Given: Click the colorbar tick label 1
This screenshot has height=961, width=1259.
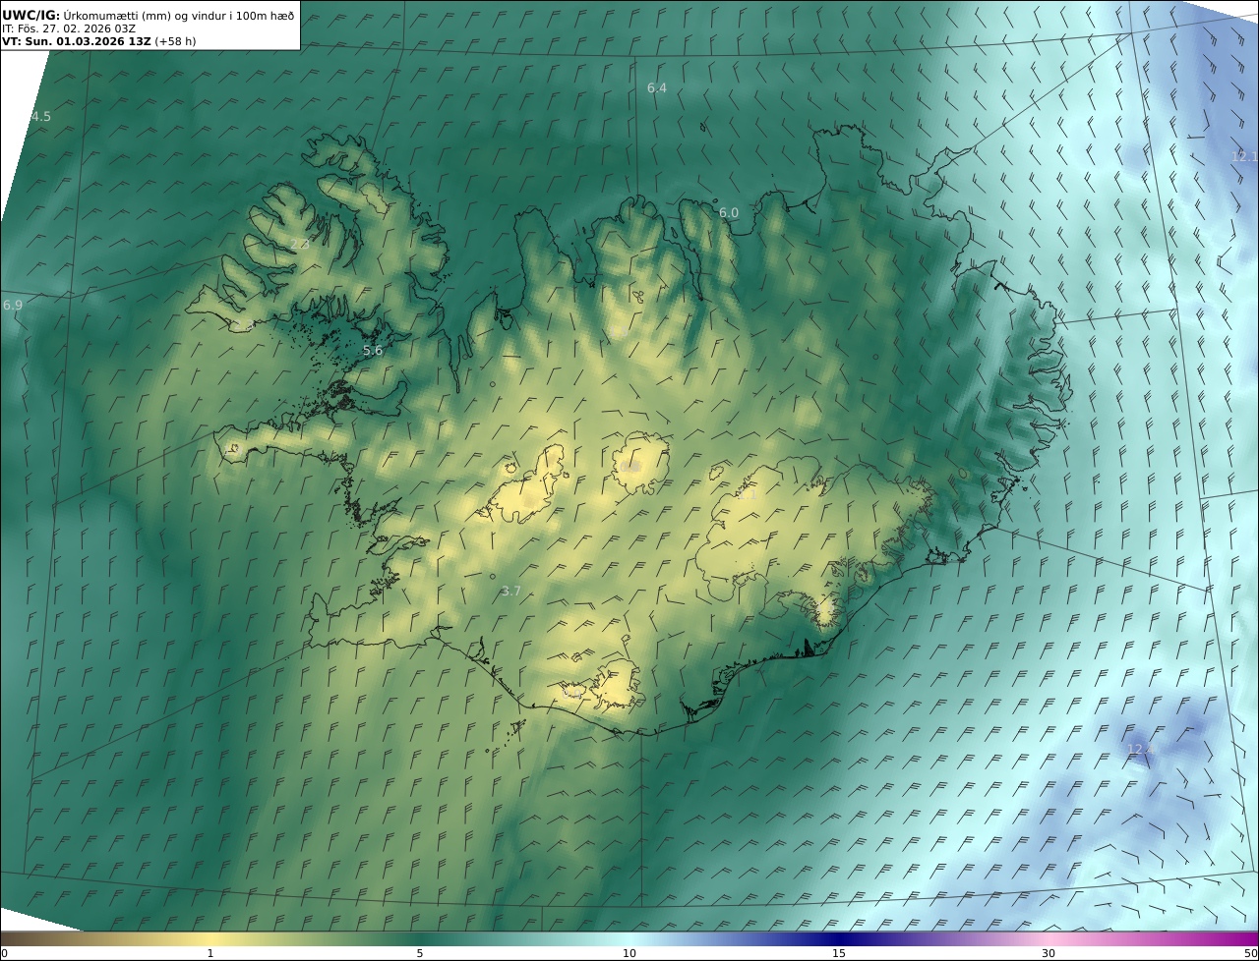Looking at the screenshot, I should click(x=210, y=954).
